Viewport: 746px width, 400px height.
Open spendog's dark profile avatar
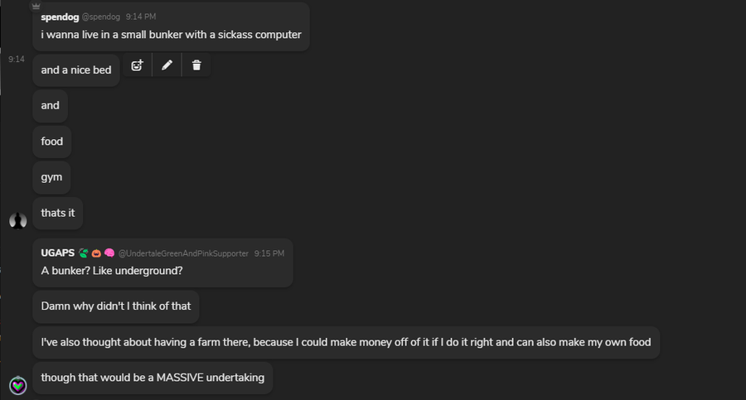[17, 220]
